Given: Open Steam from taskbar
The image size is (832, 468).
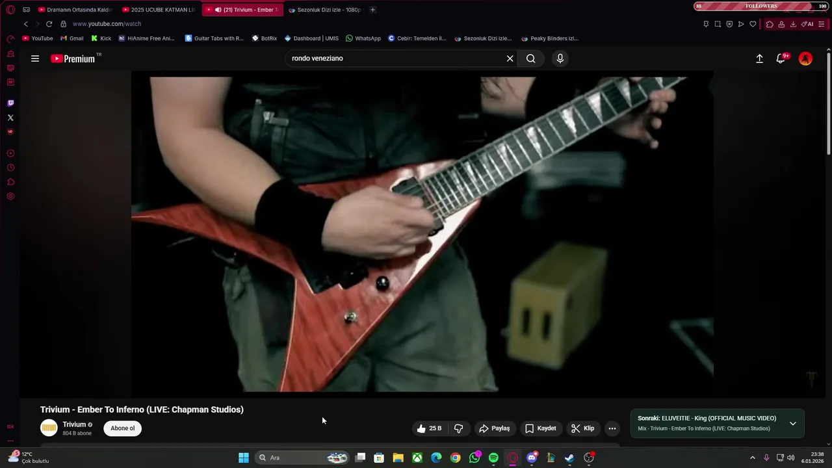Looking at the screenshot, I should [x=569, y=458].
